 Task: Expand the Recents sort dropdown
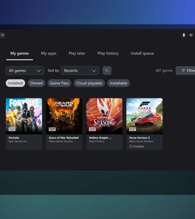80,71
